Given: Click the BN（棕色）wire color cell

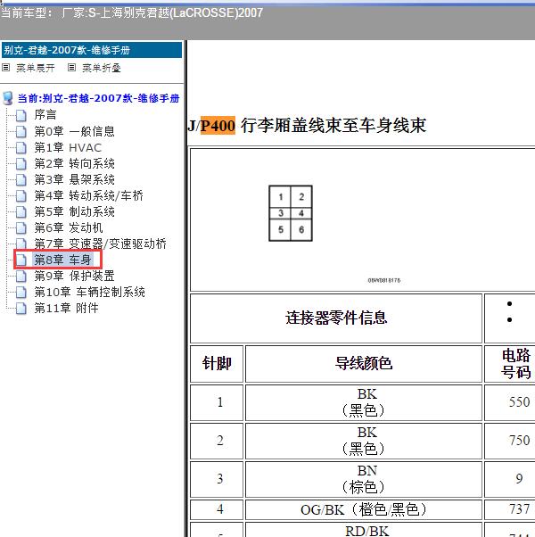Looking at the screenshot, I should 364,480.
